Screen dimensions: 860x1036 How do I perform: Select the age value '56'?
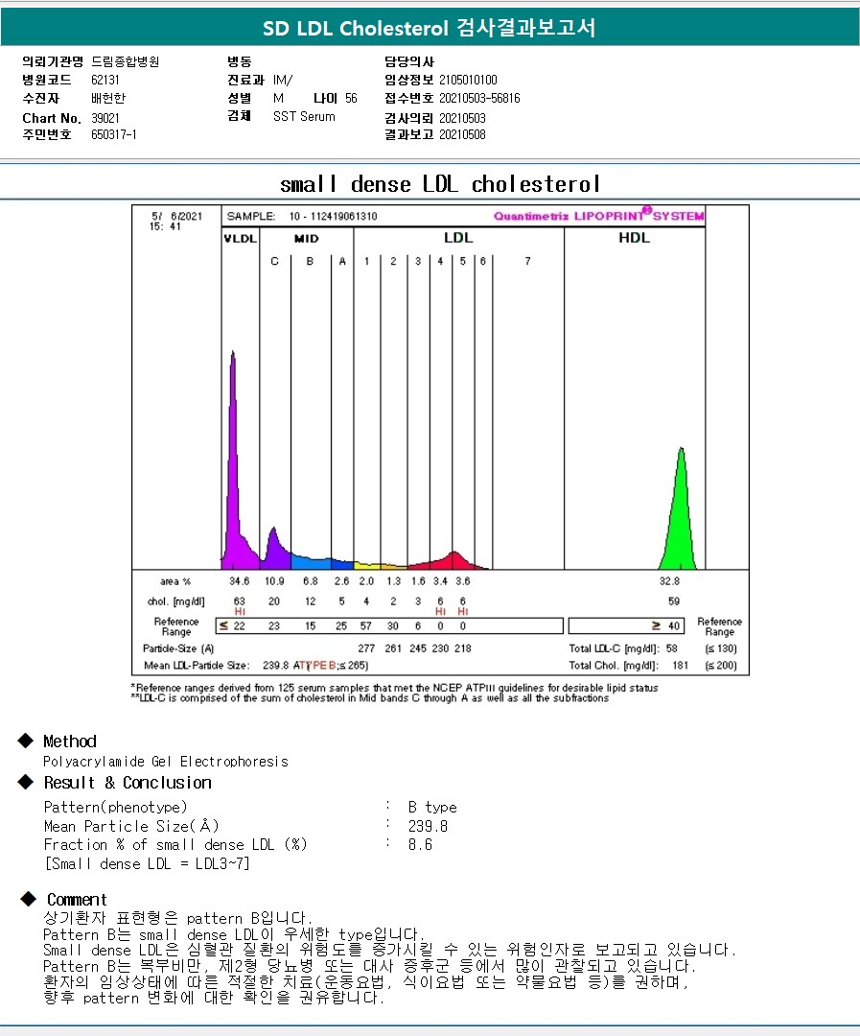[351, 99]
